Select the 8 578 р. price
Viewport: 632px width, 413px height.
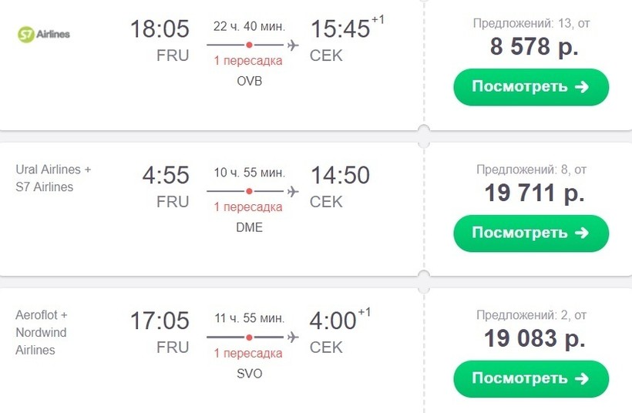(534, 46)
